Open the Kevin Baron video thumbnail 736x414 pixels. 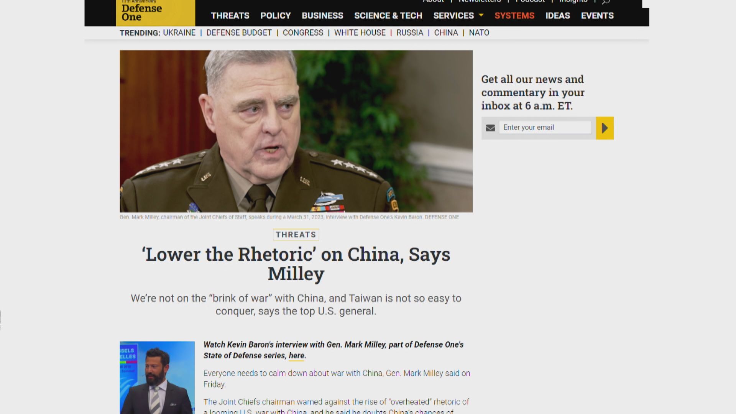point(157,377)
